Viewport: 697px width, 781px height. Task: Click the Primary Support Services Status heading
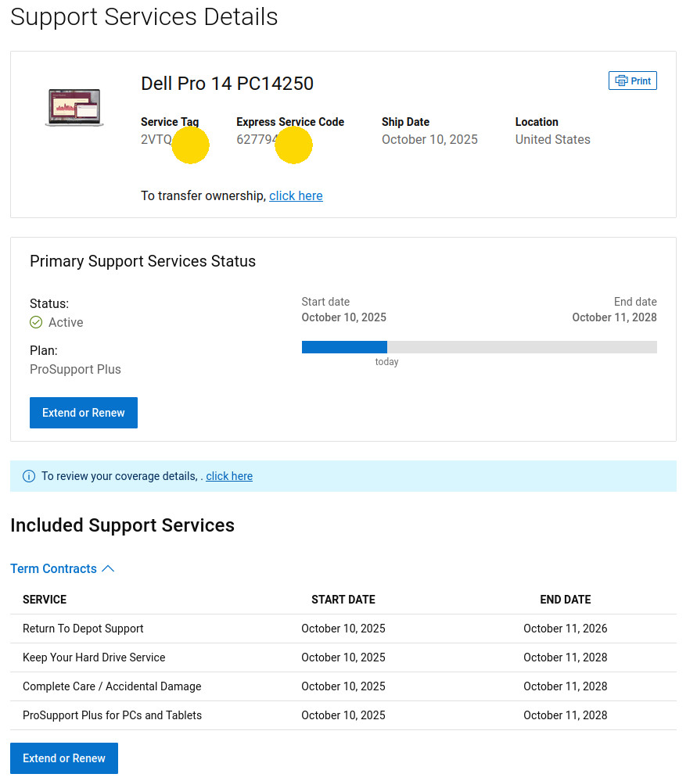click(x=142, y=261)
